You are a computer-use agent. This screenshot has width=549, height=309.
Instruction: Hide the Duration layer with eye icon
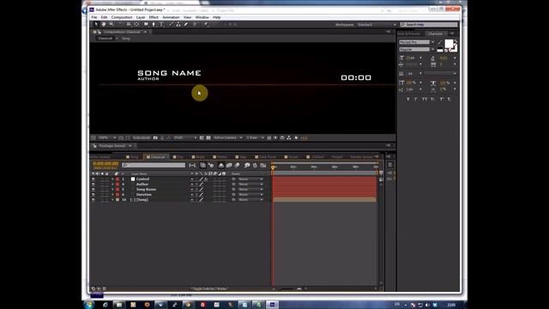94,195
